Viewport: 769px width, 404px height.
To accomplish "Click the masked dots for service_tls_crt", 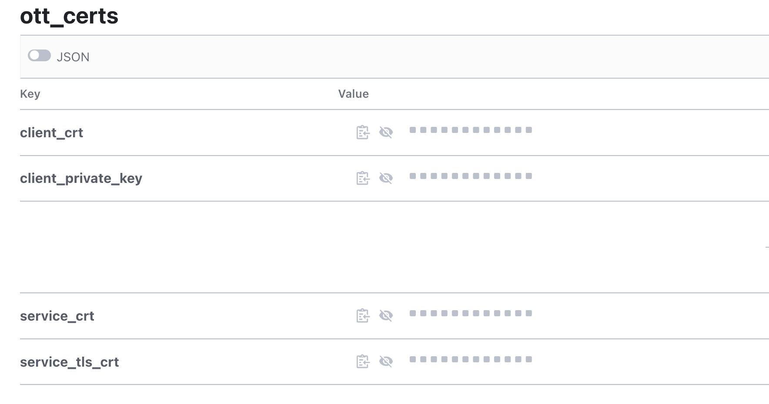I will [471, 359].
